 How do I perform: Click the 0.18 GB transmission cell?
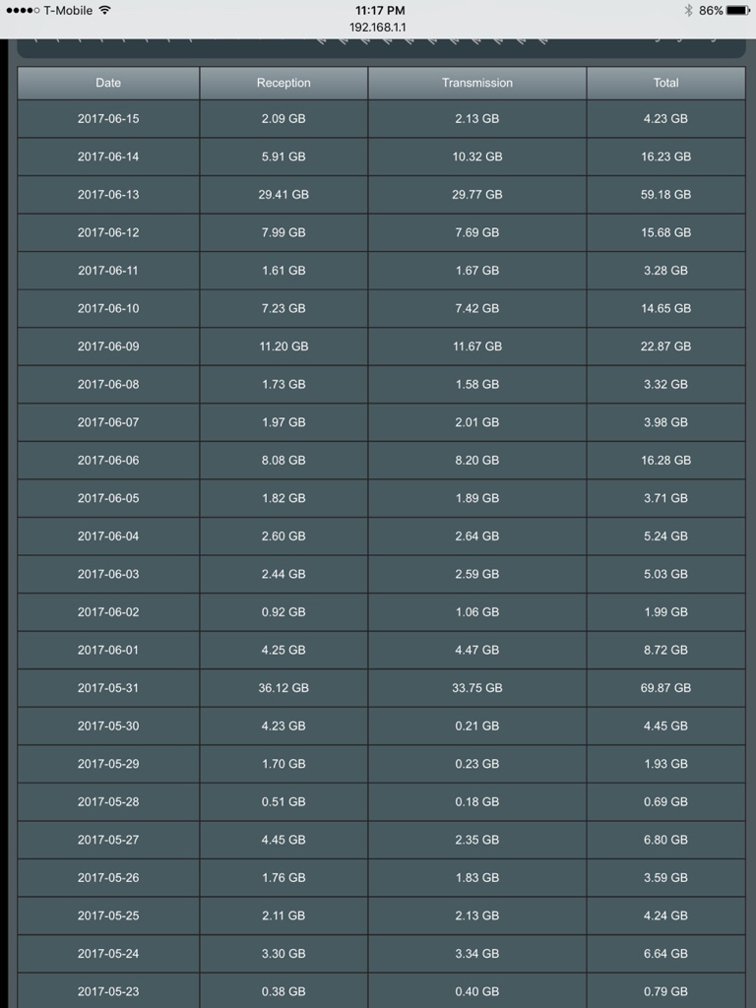pyautogui.click(x=477, y=801)
